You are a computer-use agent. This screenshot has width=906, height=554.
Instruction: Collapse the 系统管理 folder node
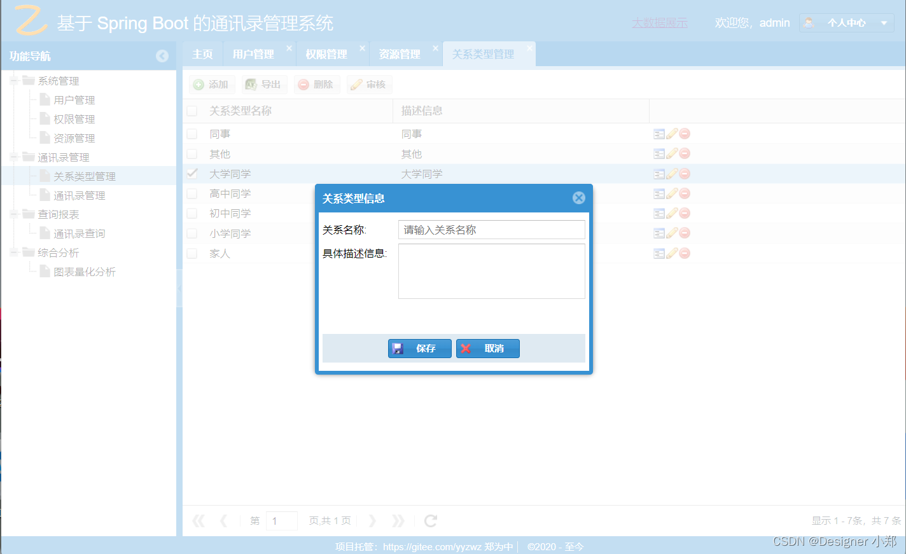pyautogui.click(x=14, y=81)
